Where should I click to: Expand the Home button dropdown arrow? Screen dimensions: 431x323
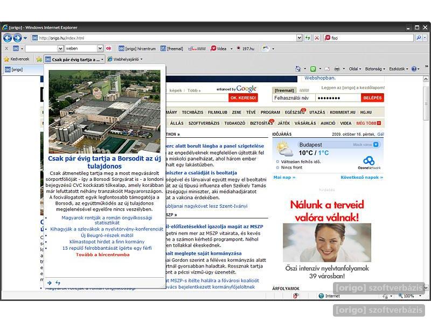pos(304,69)
